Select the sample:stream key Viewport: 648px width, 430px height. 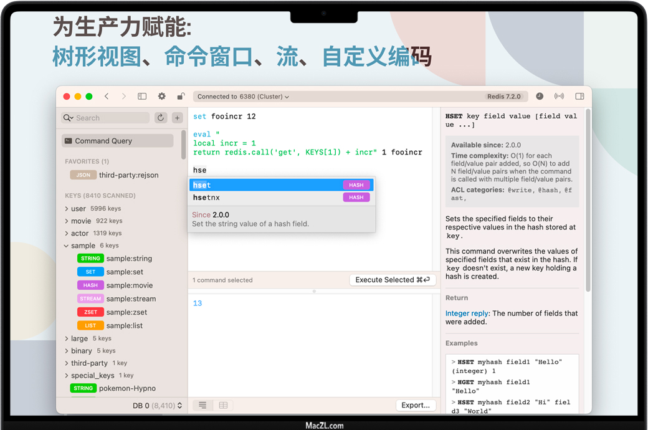pos(131,299)
